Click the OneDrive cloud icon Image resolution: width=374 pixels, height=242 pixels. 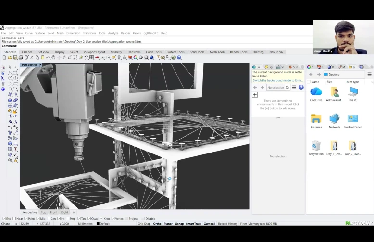(316, 91)
